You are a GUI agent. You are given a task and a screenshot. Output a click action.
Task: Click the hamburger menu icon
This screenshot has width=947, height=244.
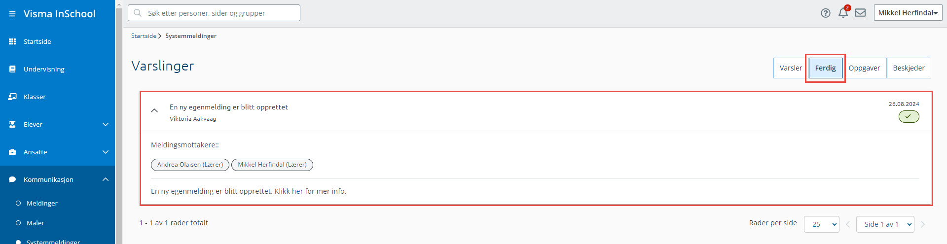point(12,14)
